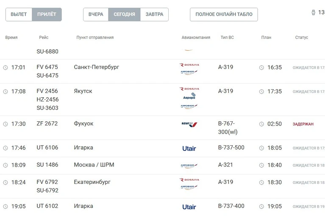
Task: Click Rossiya logo in the Saint Petersburg row
Action: pos(189,65)
